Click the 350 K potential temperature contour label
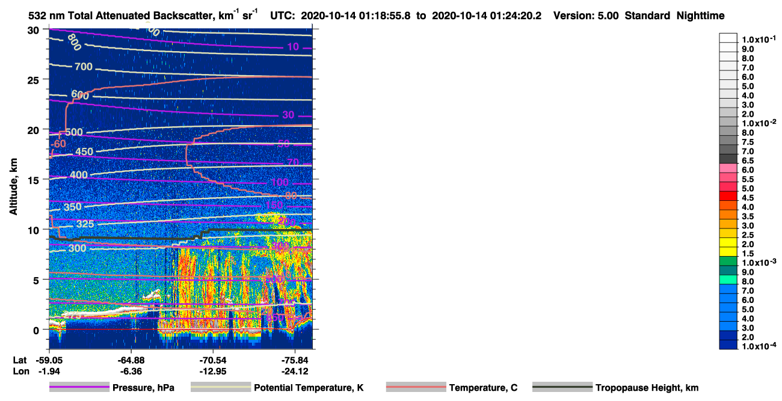Screen dimensions: 782x401 72,207
